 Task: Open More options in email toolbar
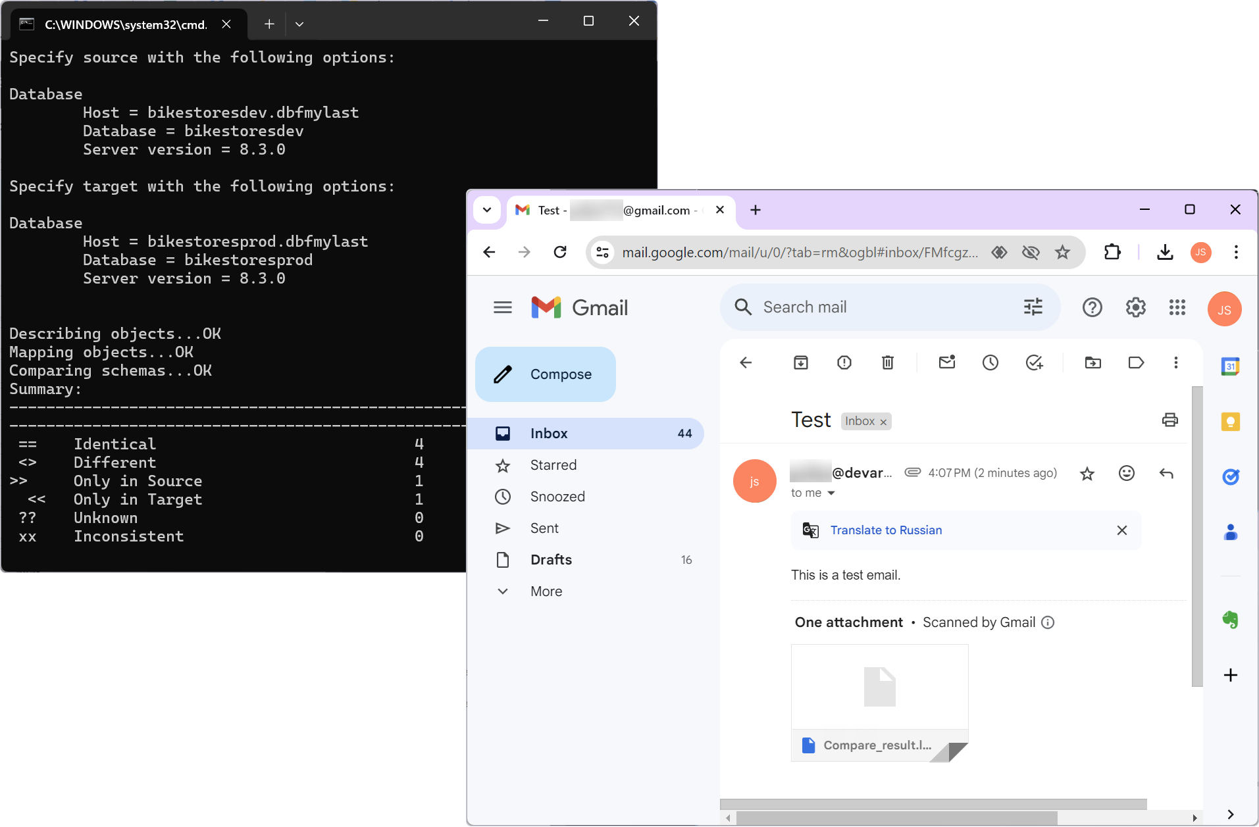1176,363
